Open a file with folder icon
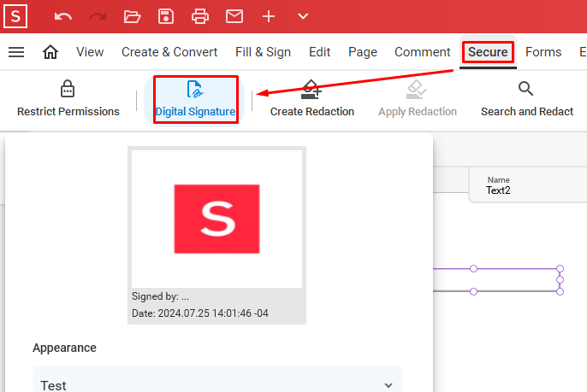The height and width of the screenshot is (392, 587). [132, 16]
